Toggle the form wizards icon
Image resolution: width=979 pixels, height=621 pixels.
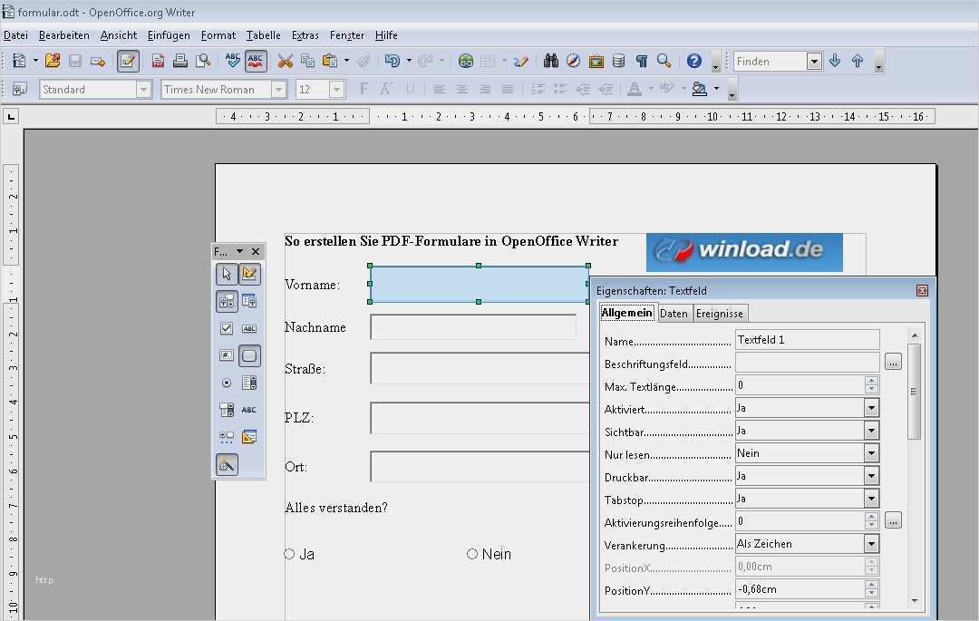[x=227, y=464]
